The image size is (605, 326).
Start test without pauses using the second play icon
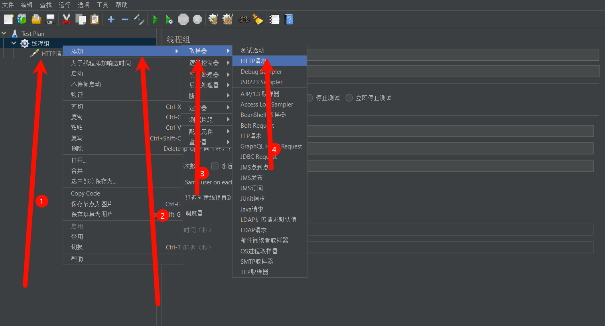point(169,19)
